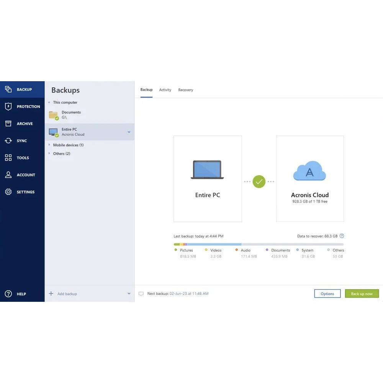Click the purple Documents legend dot
Image resolution: width=383 pixels, height=383 pixels.
point(267,250)
